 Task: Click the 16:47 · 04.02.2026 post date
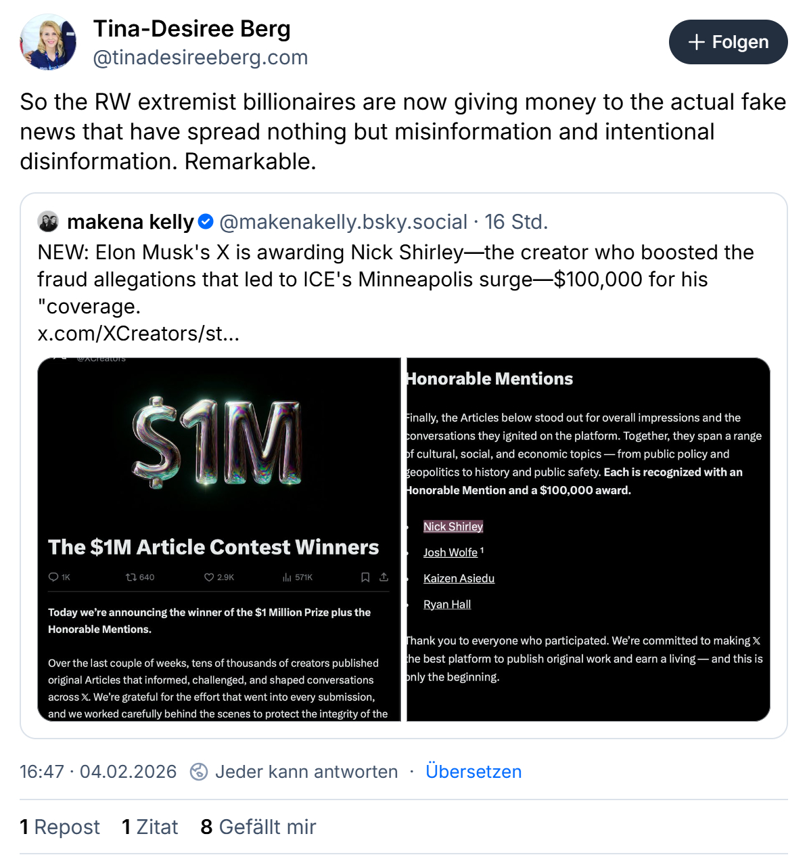pyautogui.click(x=98, y=772)
